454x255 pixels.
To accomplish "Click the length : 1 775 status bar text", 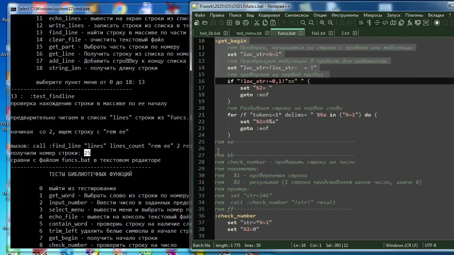I will click(x=228, y=245).
